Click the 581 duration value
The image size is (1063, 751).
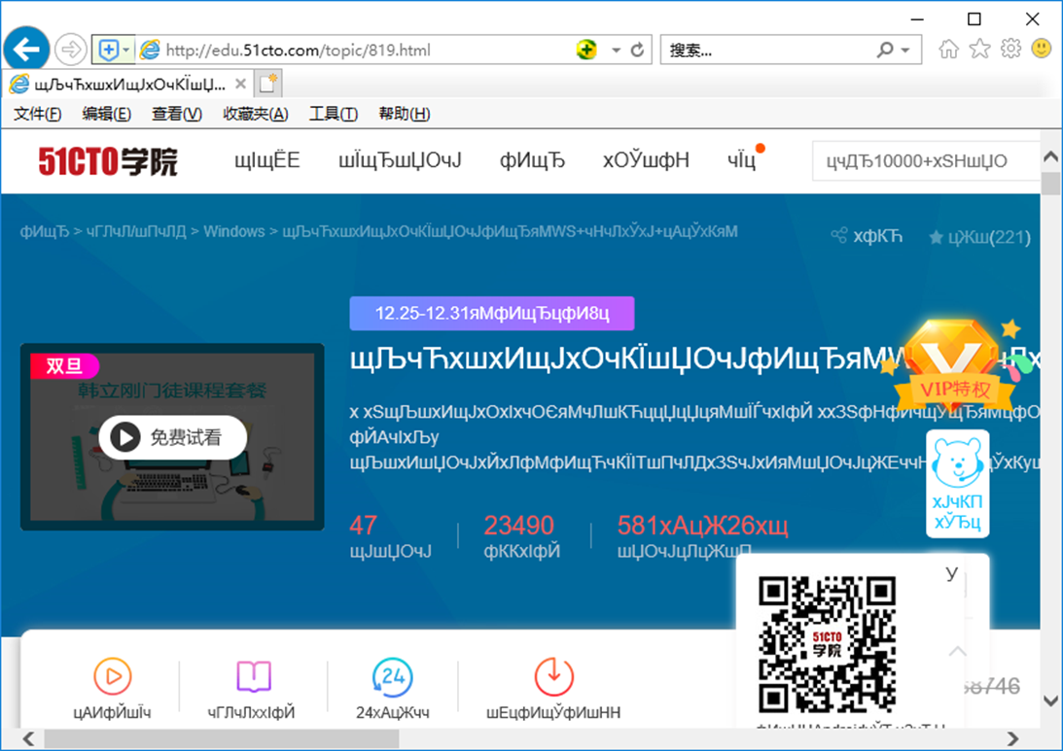click(702, 526)
